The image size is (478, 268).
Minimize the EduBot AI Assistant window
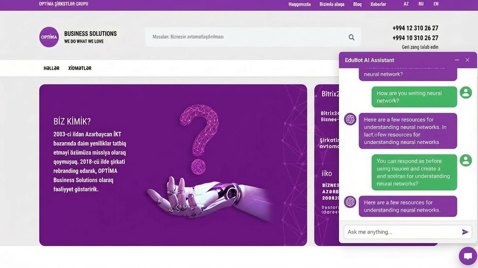(457, 60)
